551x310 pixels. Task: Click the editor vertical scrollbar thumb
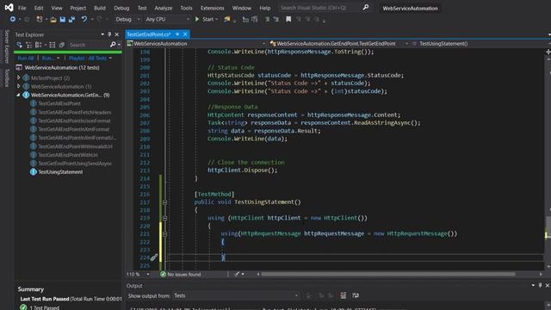click(548, 226)
